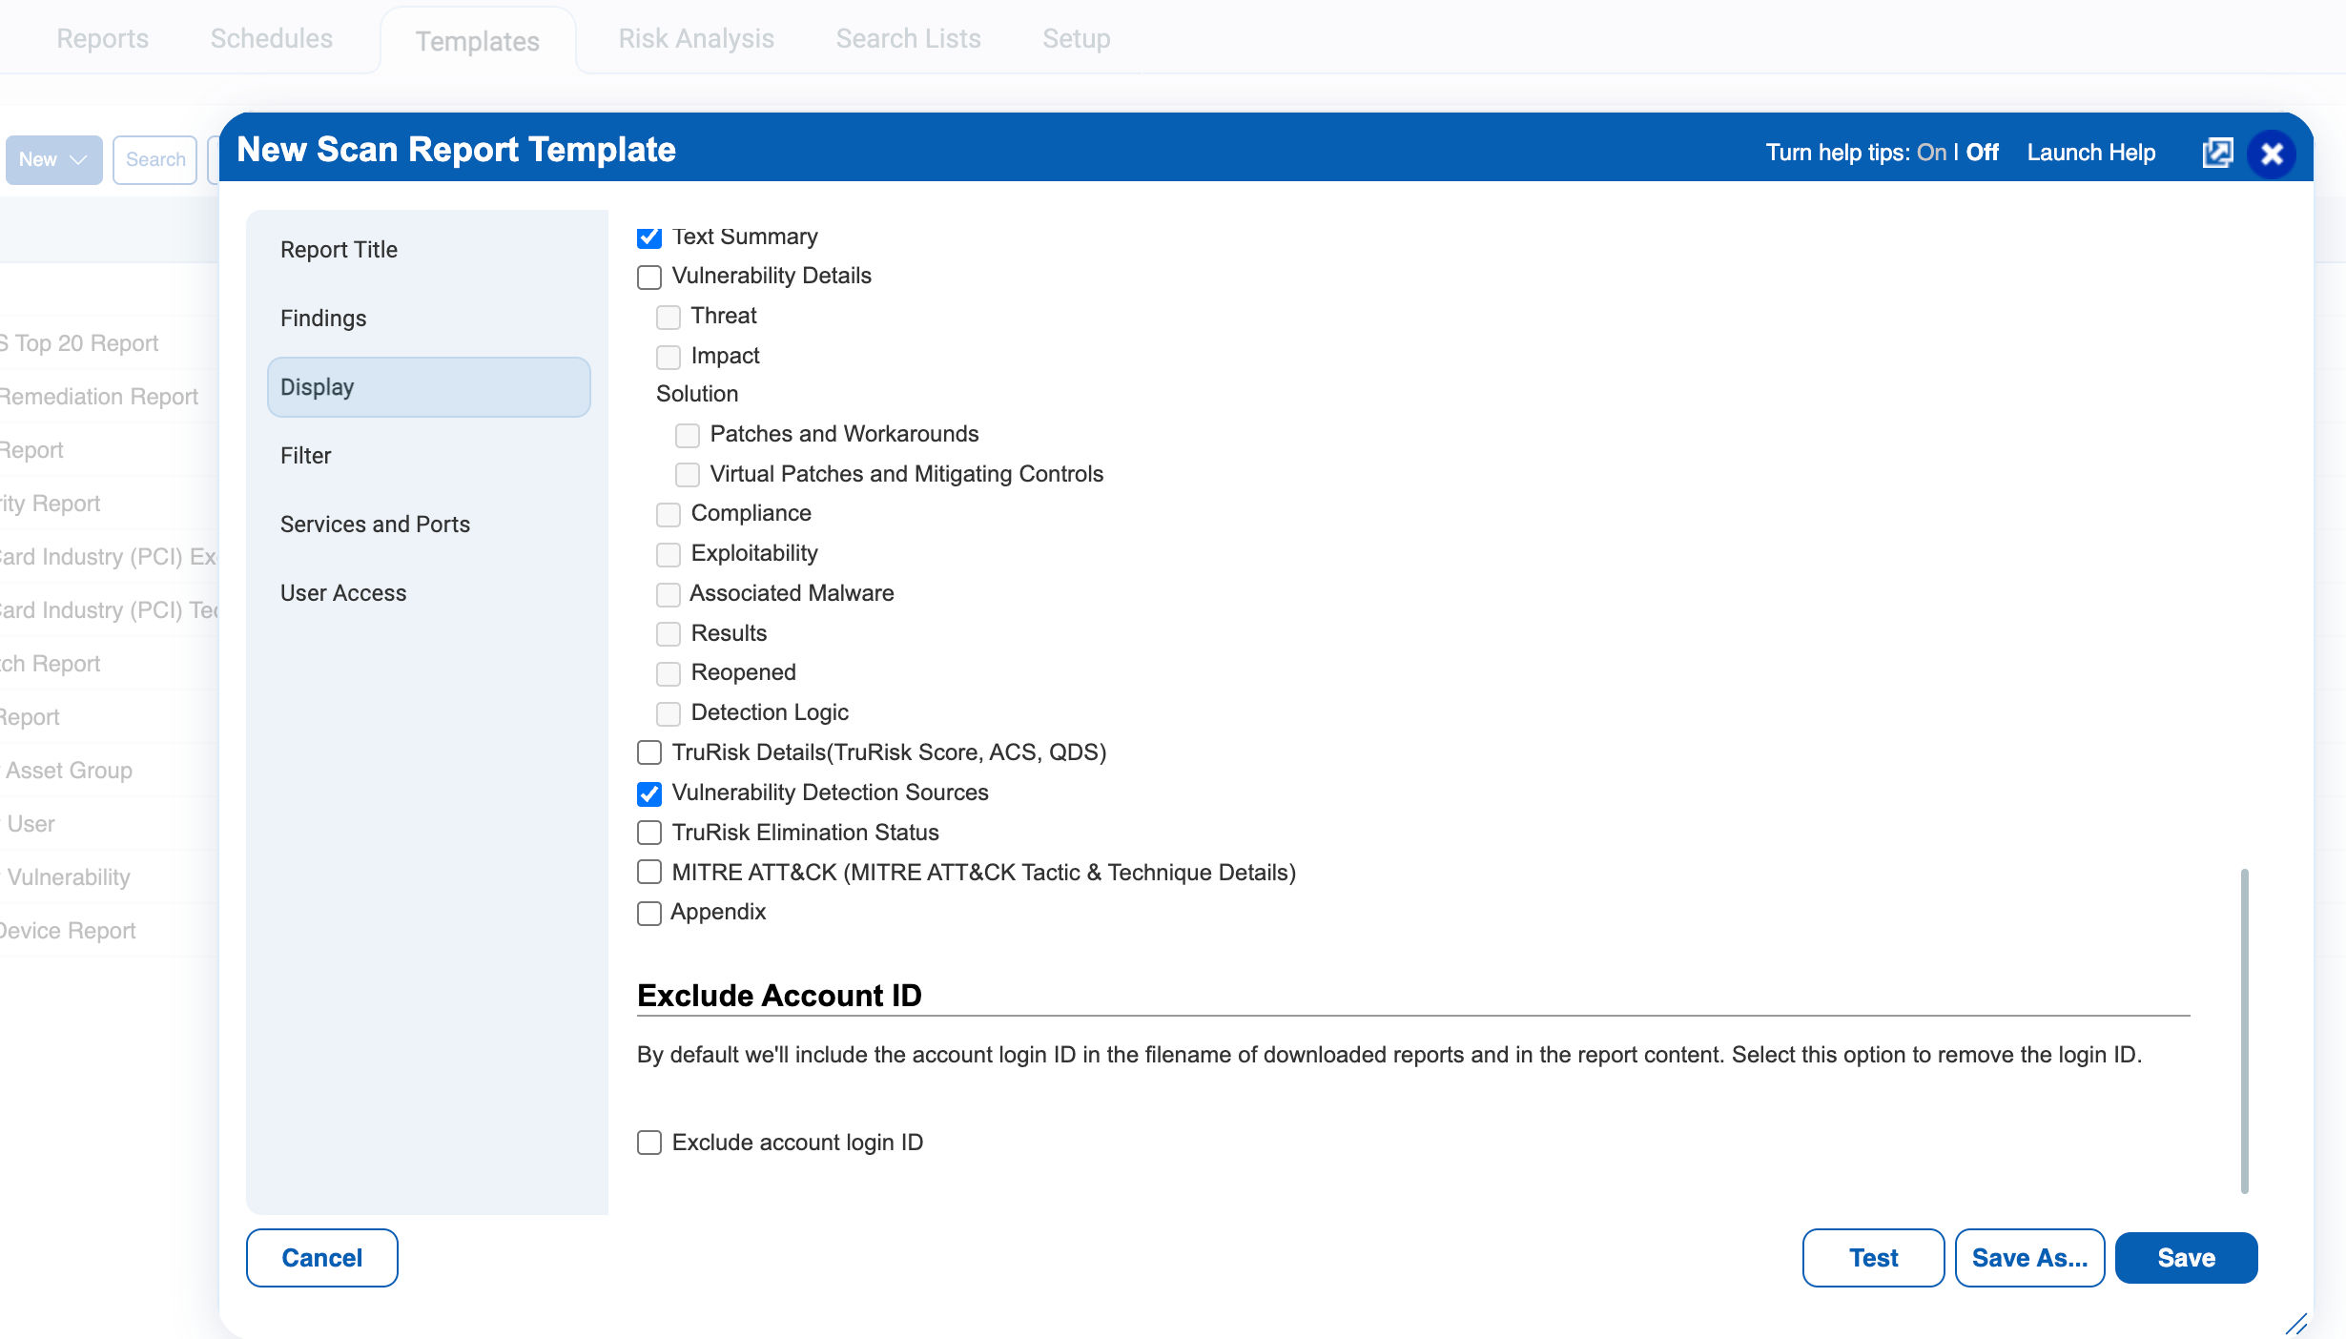Open the Report Title section
This screenshot has height=1339, width=2346.
[429, 250]
